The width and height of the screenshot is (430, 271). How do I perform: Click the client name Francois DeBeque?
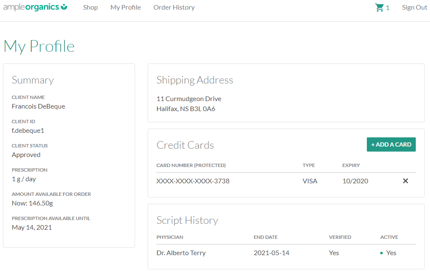pyautogui.click(x=38, y=106)
